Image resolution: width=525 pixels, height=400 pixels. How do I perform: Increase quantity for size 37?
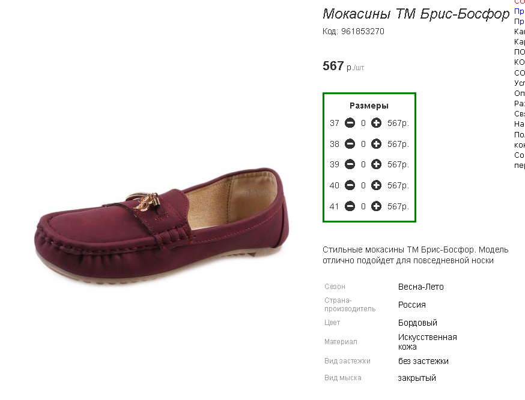376,123
